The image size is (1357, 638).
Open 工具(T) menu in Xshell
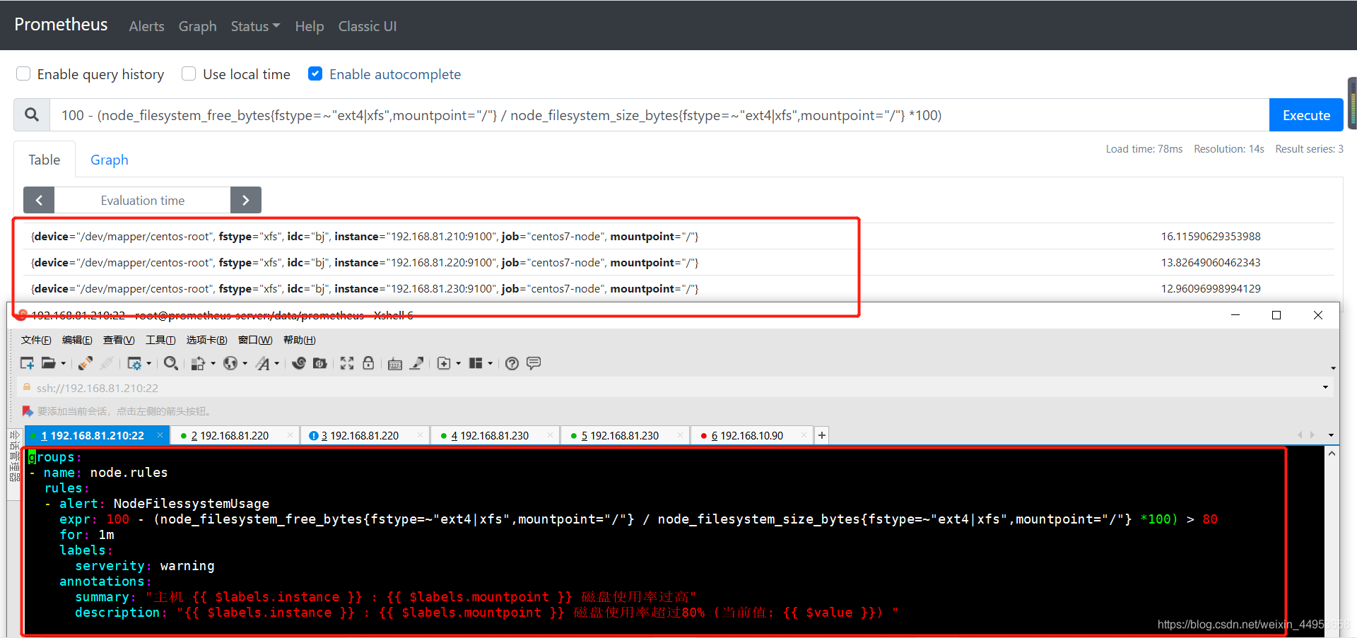pyautogui.click(x=160, y=340)
